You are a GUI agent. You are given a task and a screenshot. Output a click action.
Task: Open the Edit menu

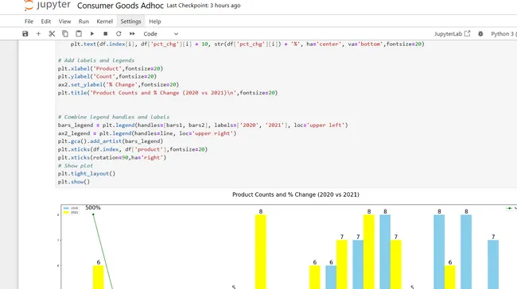pos(46,21)
